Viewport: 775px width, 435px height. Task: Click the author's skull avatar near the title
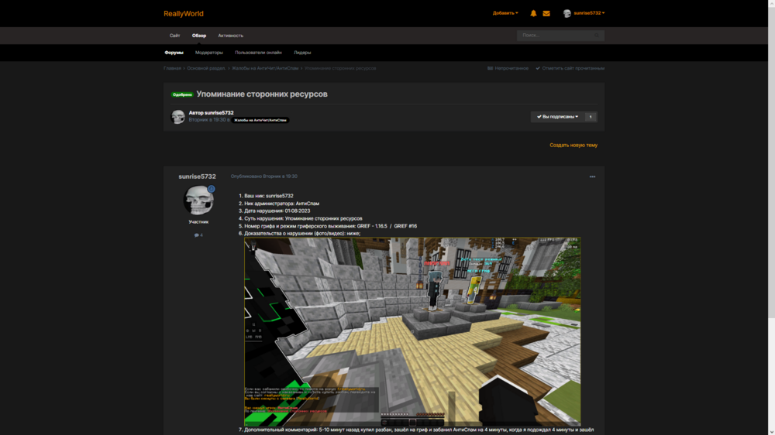[x=177, y=117]
